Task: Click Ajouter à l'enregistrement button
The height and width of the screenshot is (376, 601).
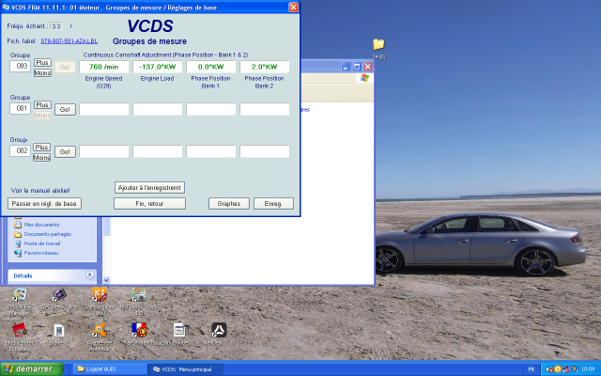Action: click(x=149, y=187)
